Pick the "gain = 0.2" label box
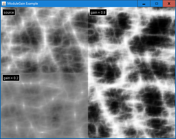176x139 pixels. (11, 78)
